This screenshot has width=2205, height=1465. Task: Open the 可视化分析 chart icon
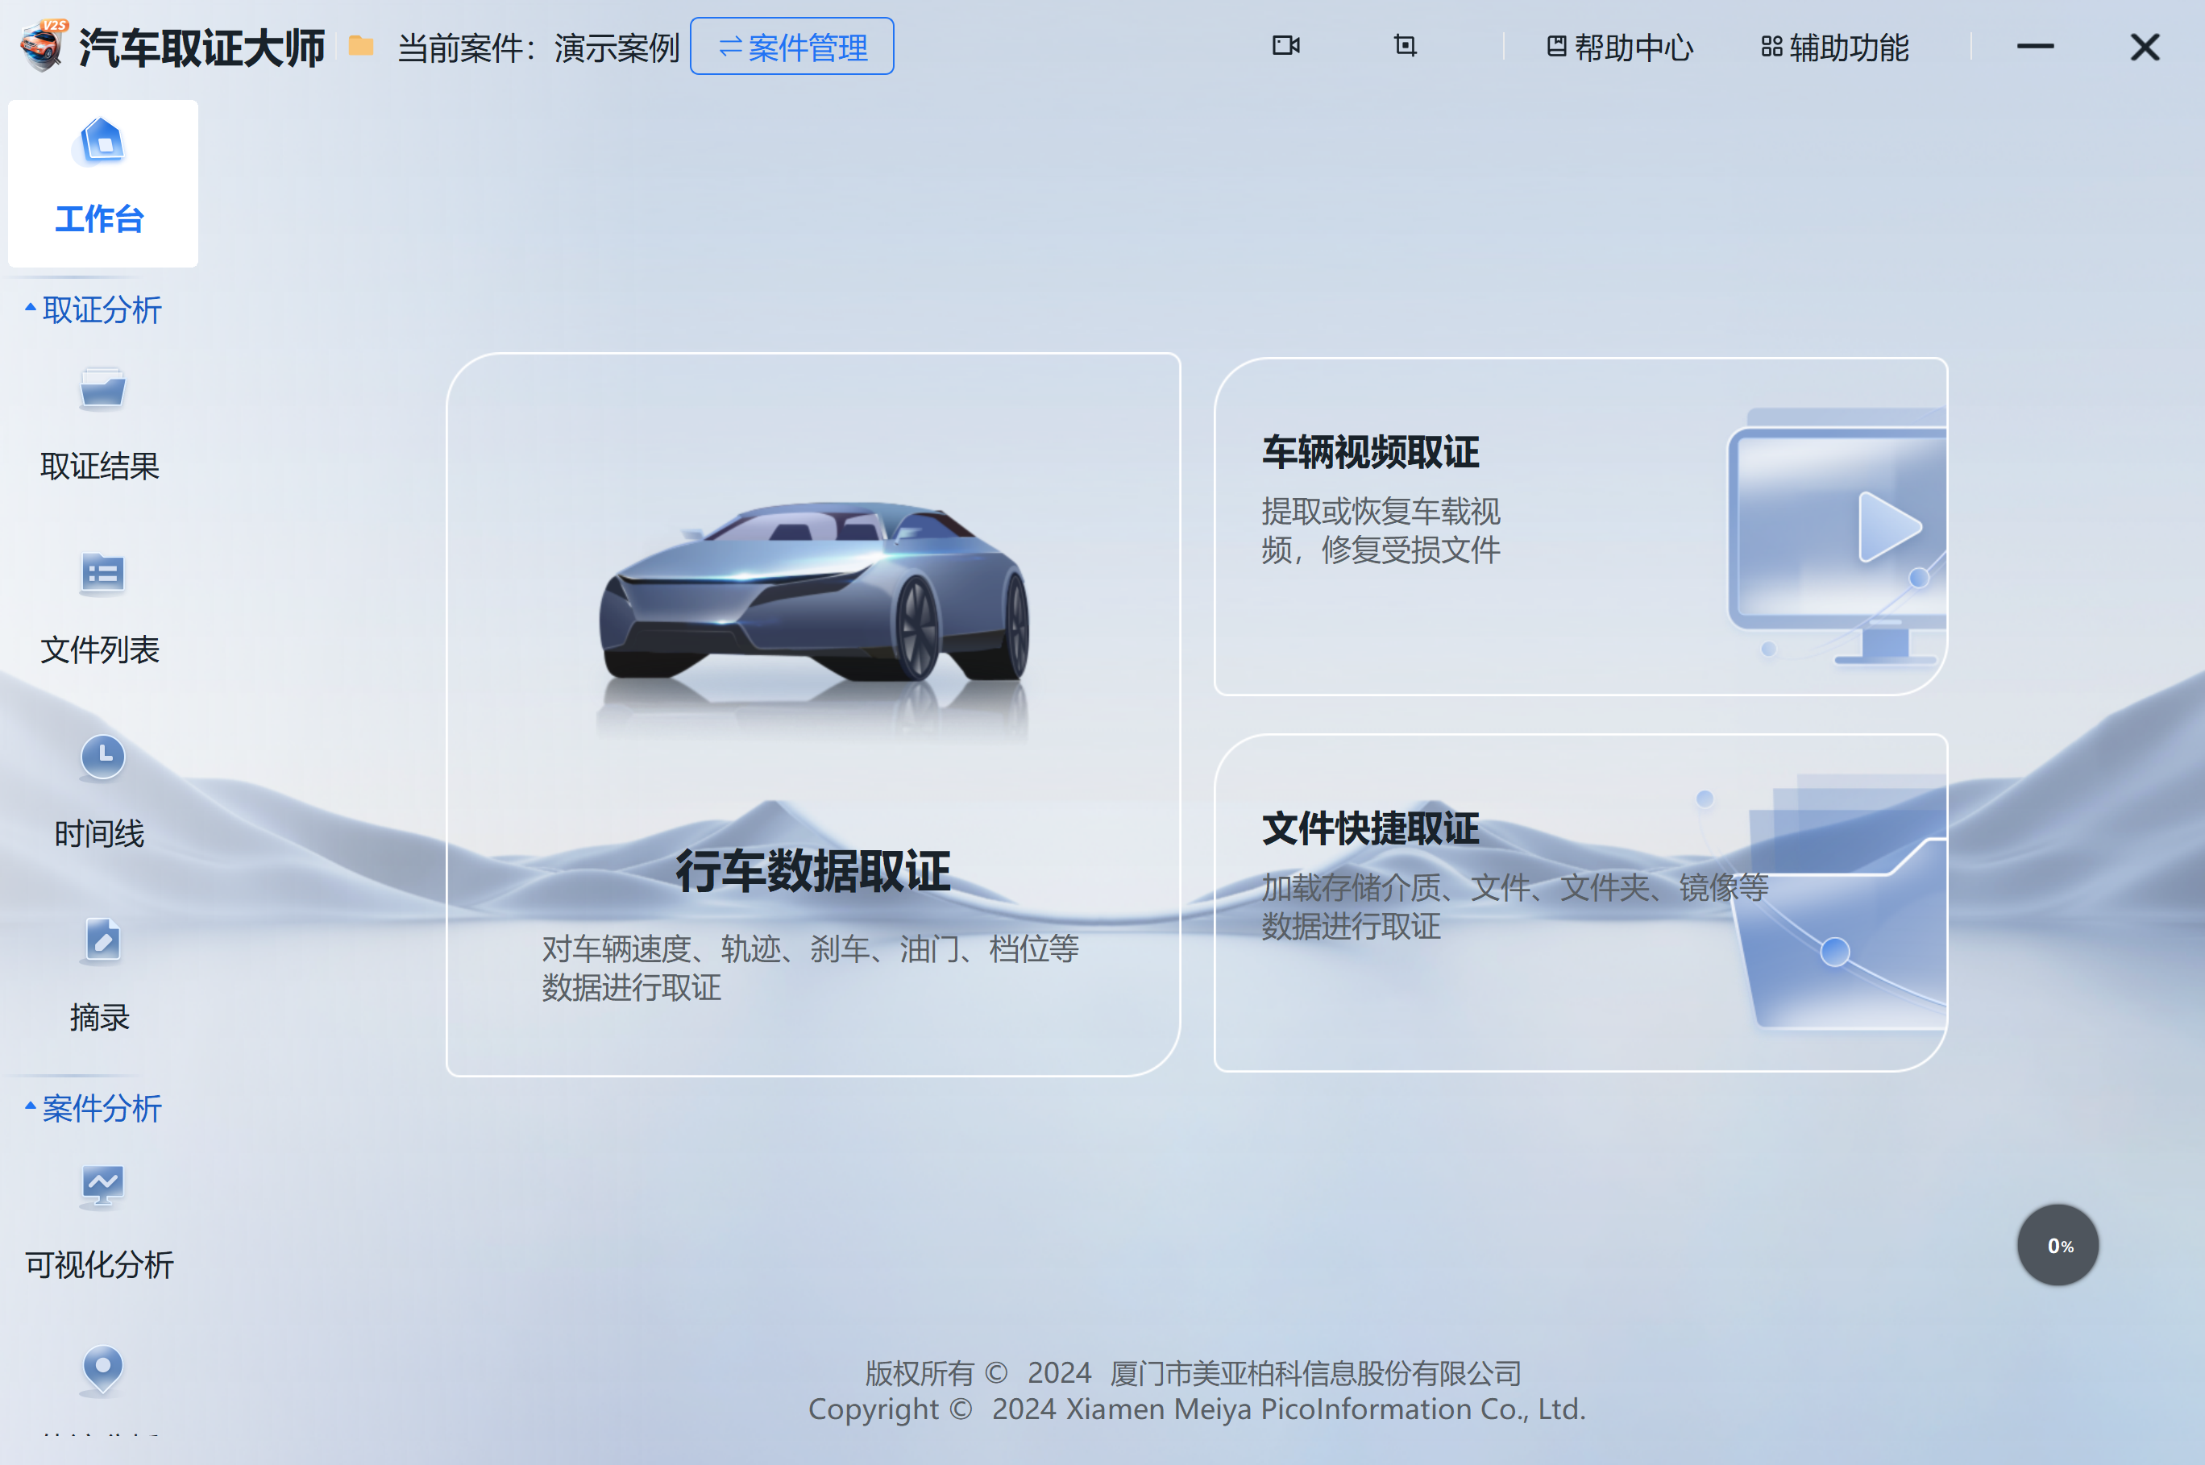tap(102, 1186)
